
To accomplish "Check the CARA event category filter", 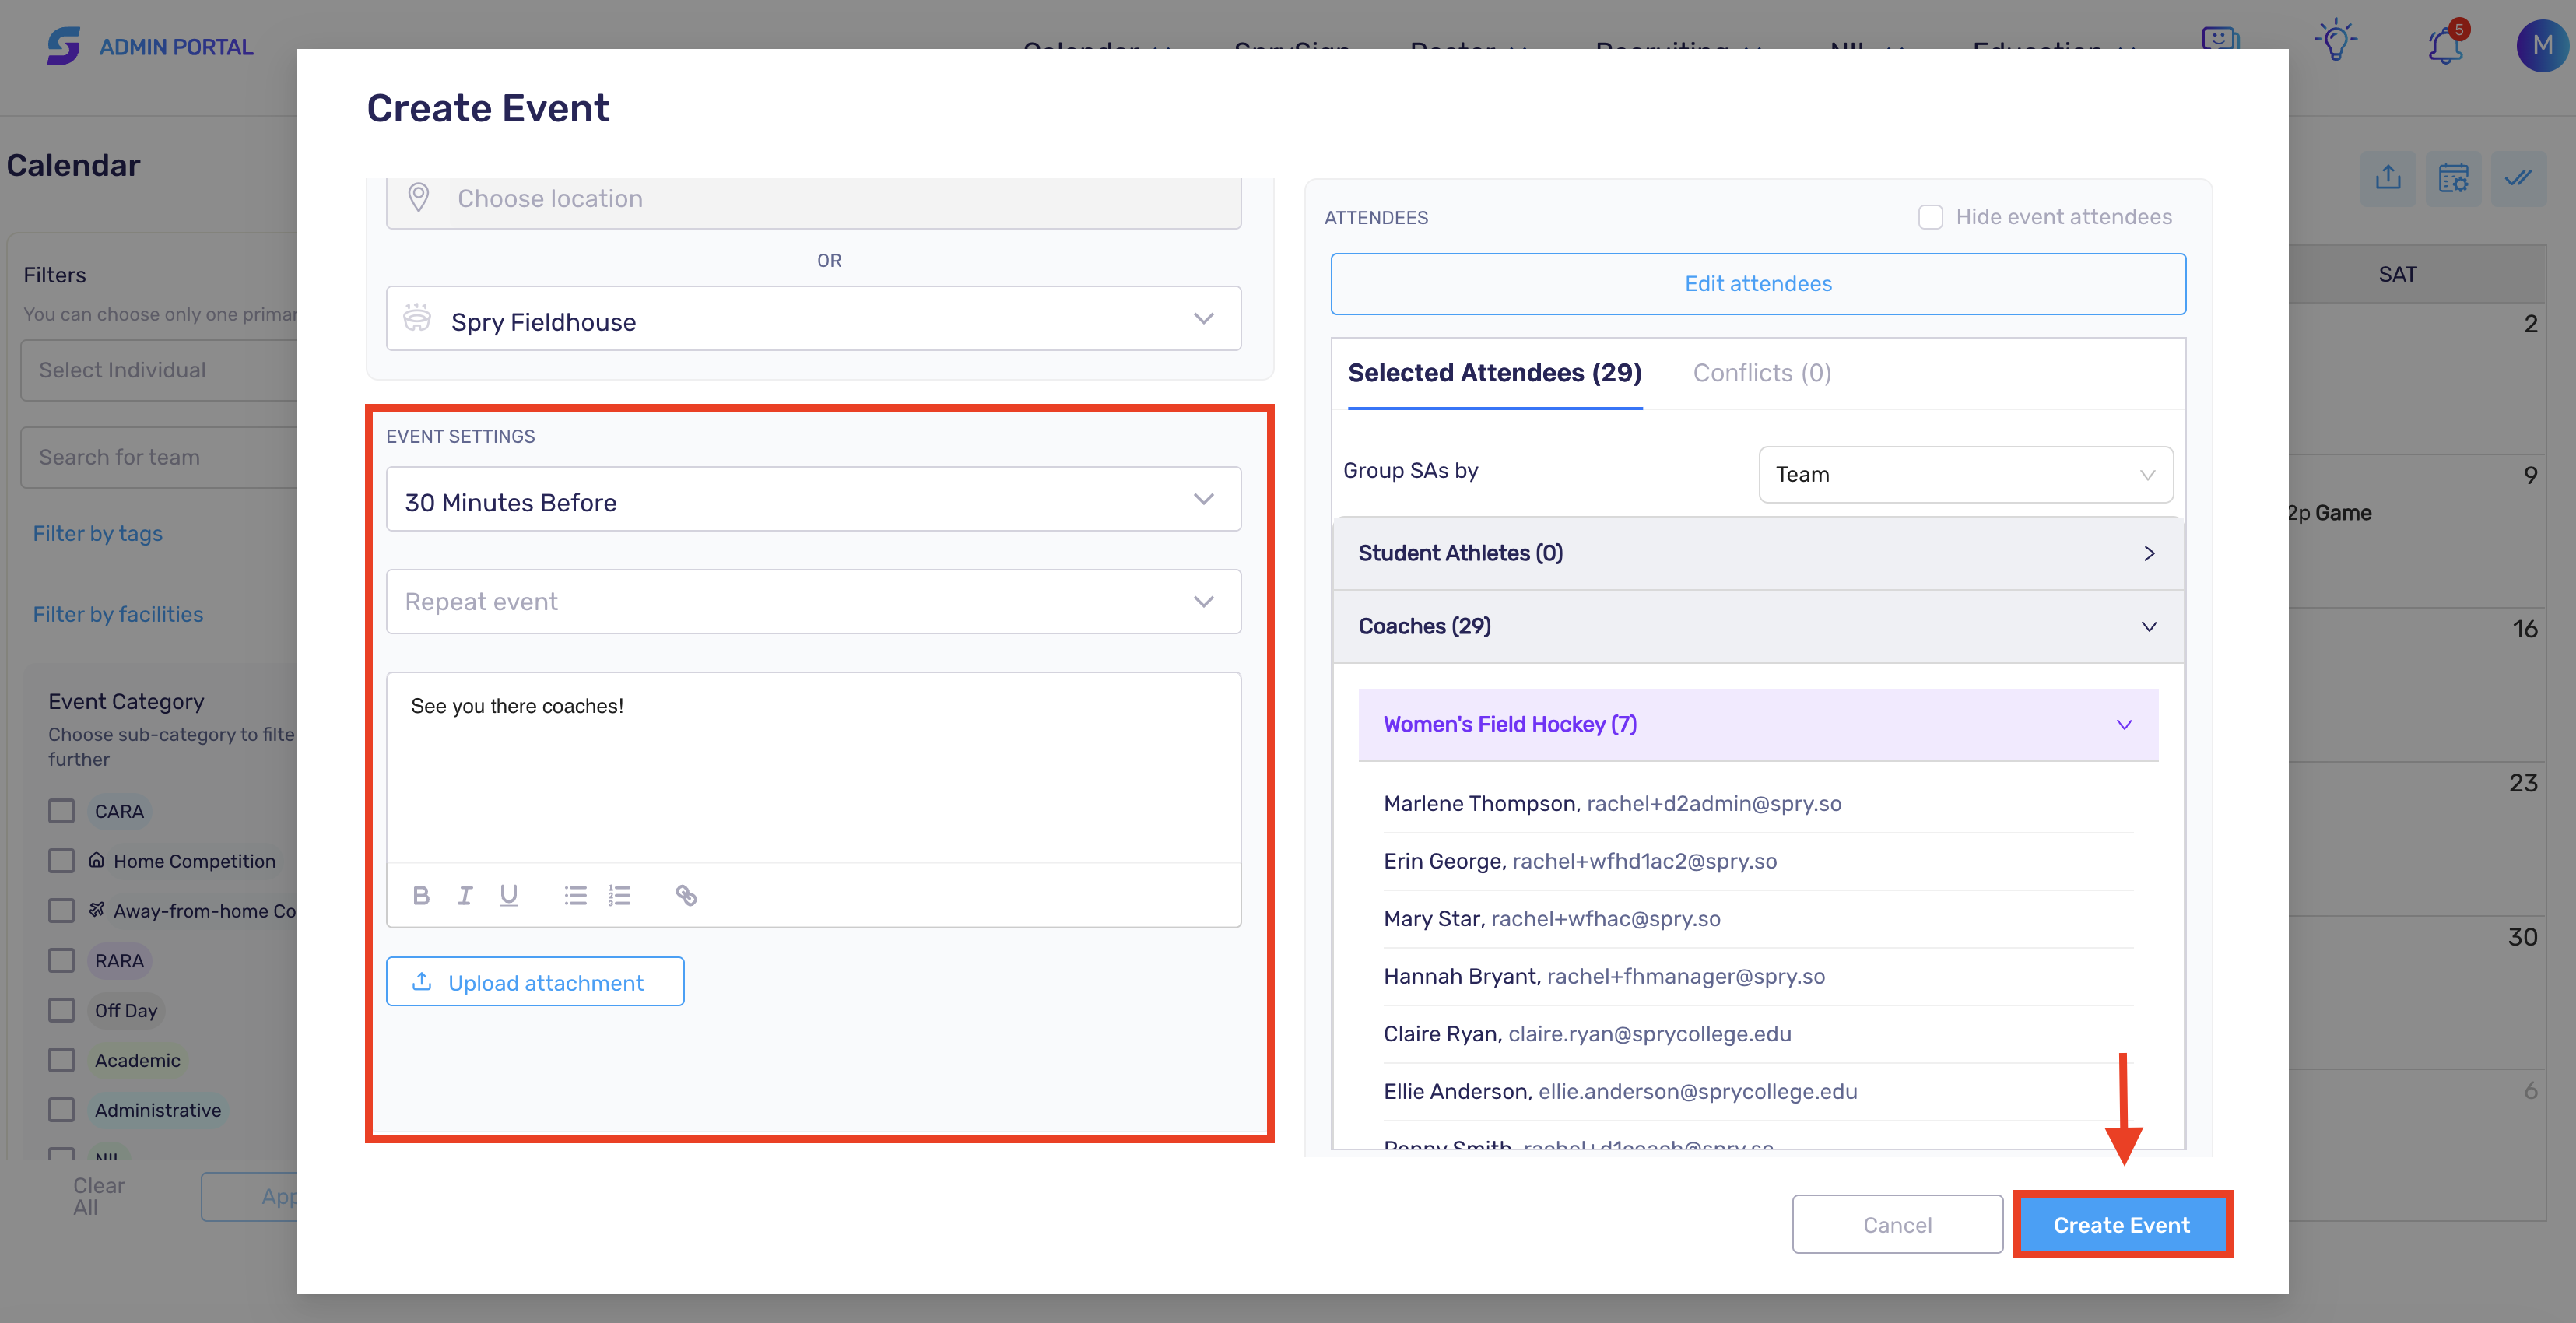I will [62, 811].
